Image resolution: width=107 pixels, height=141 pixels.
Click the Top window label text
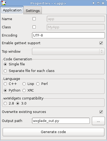11,52
